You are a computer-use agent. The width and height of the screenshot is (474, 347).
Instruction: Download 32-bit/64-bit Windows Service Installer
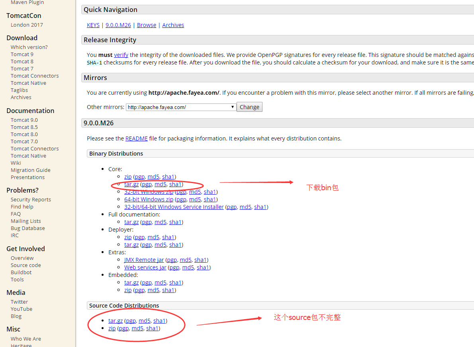tap(174, 207)
